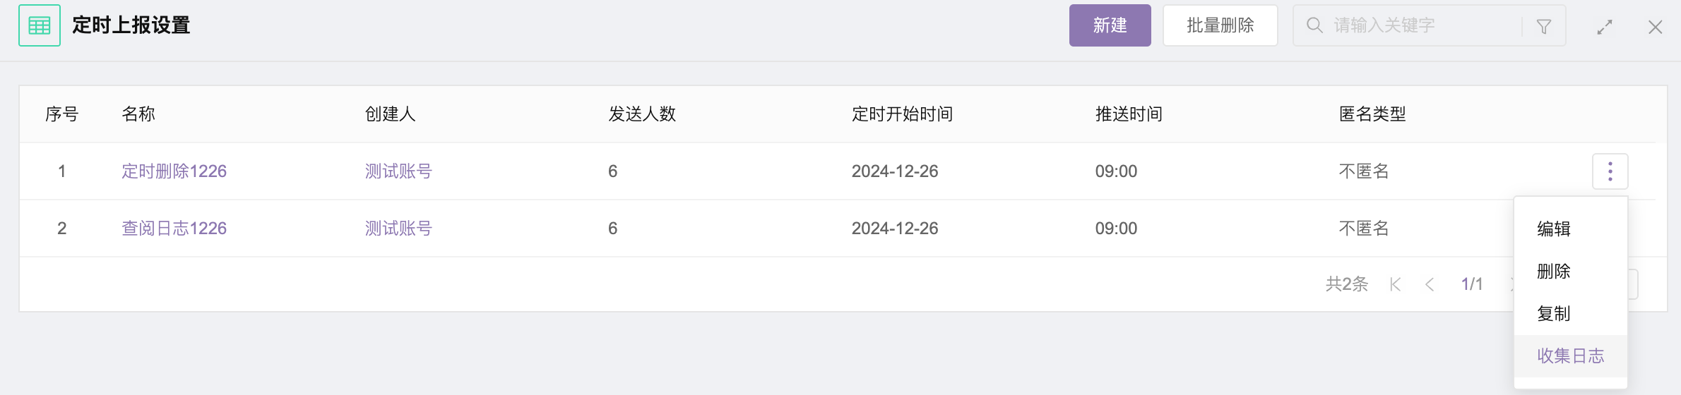Click creator 测试账号 in row 2
The image size is (1681, 395).
(398, 229)
